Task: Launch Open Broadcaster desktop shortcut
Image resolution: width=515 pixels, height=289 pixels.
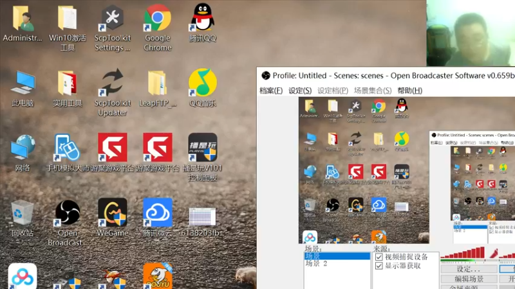Action: [68, 223]
